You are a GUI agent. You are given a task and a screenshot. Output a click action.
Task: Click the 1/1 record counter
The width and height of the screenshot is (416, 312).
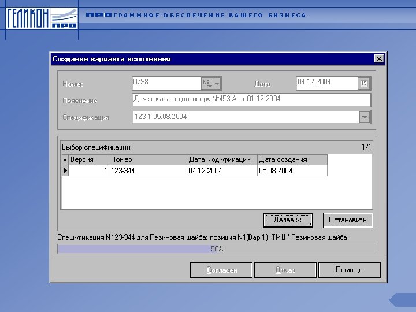click(366, 147)
